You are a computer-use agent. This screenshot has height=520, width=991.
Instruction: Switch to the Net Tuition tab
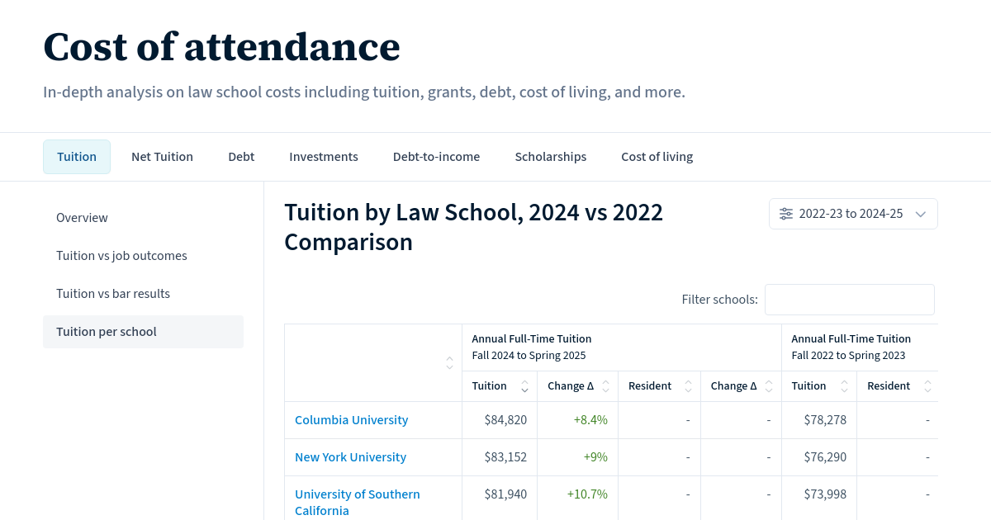162,157
